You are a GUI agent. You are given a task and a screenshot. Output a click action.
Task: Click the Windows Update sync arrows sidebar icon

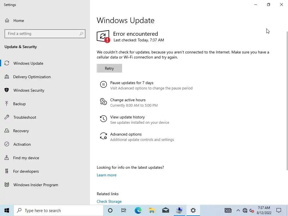7,63
